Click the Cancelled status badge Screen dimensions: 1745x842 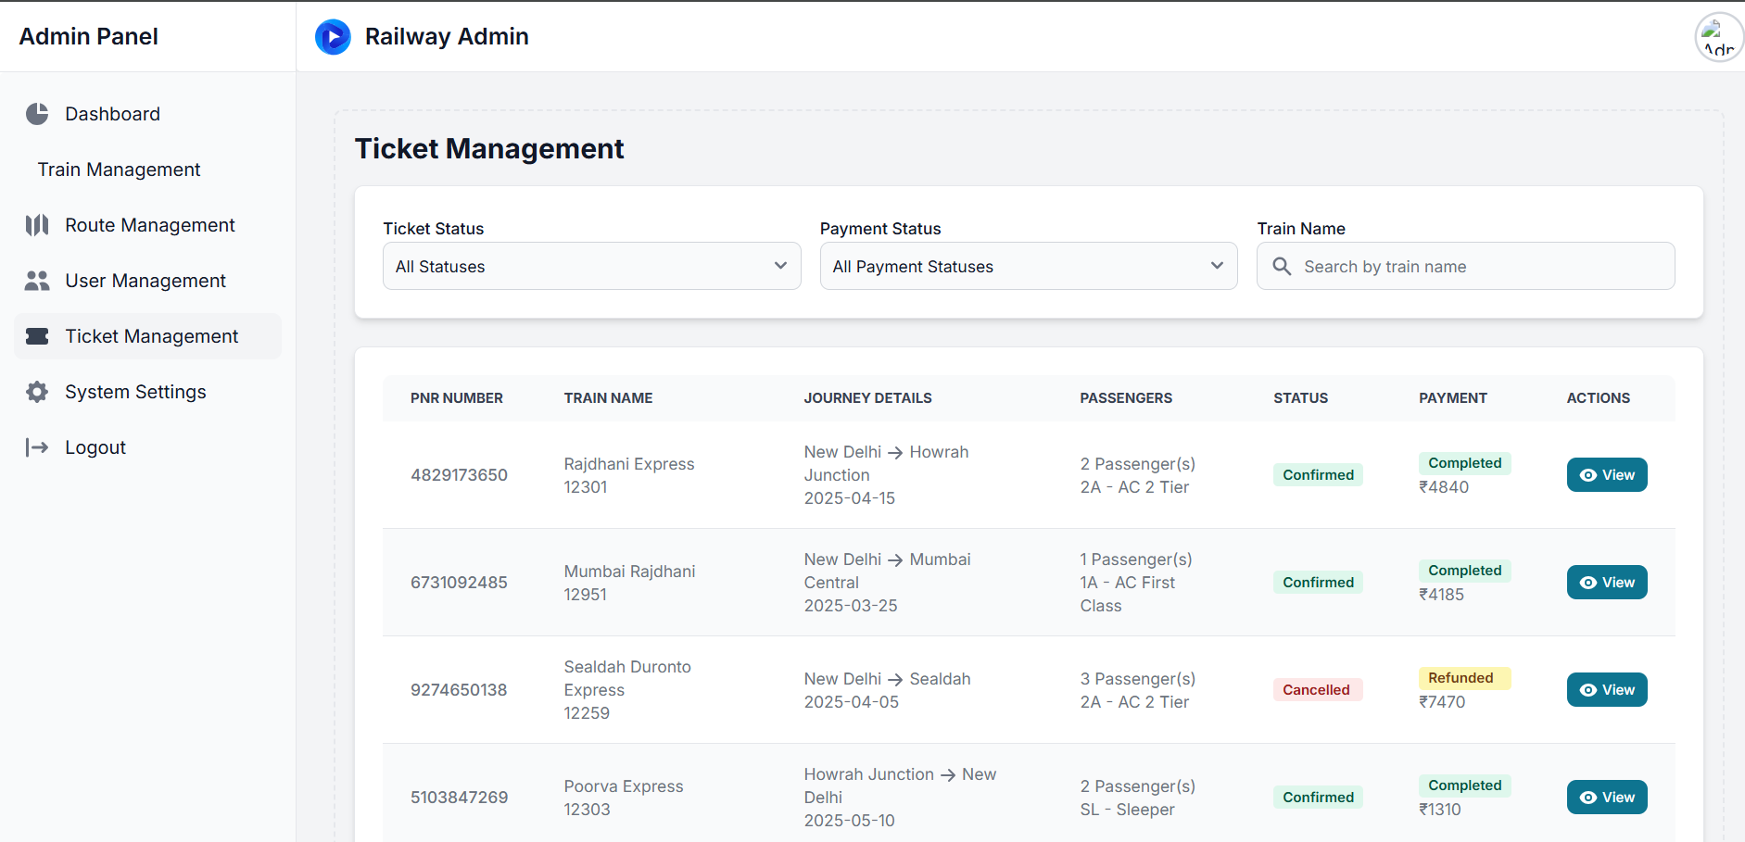(1318, 690)
